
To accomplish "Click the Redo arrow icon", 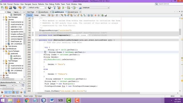I will click(24, 8).
